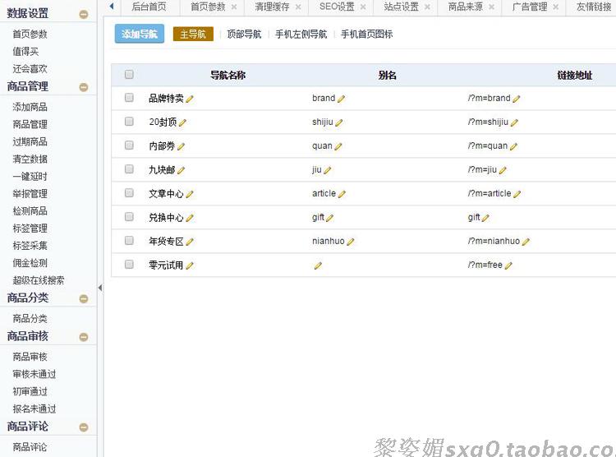This screenshot has height=457, width=616.
Task: Edit the article alias pencil icon
Action: [x=342, y=194]
